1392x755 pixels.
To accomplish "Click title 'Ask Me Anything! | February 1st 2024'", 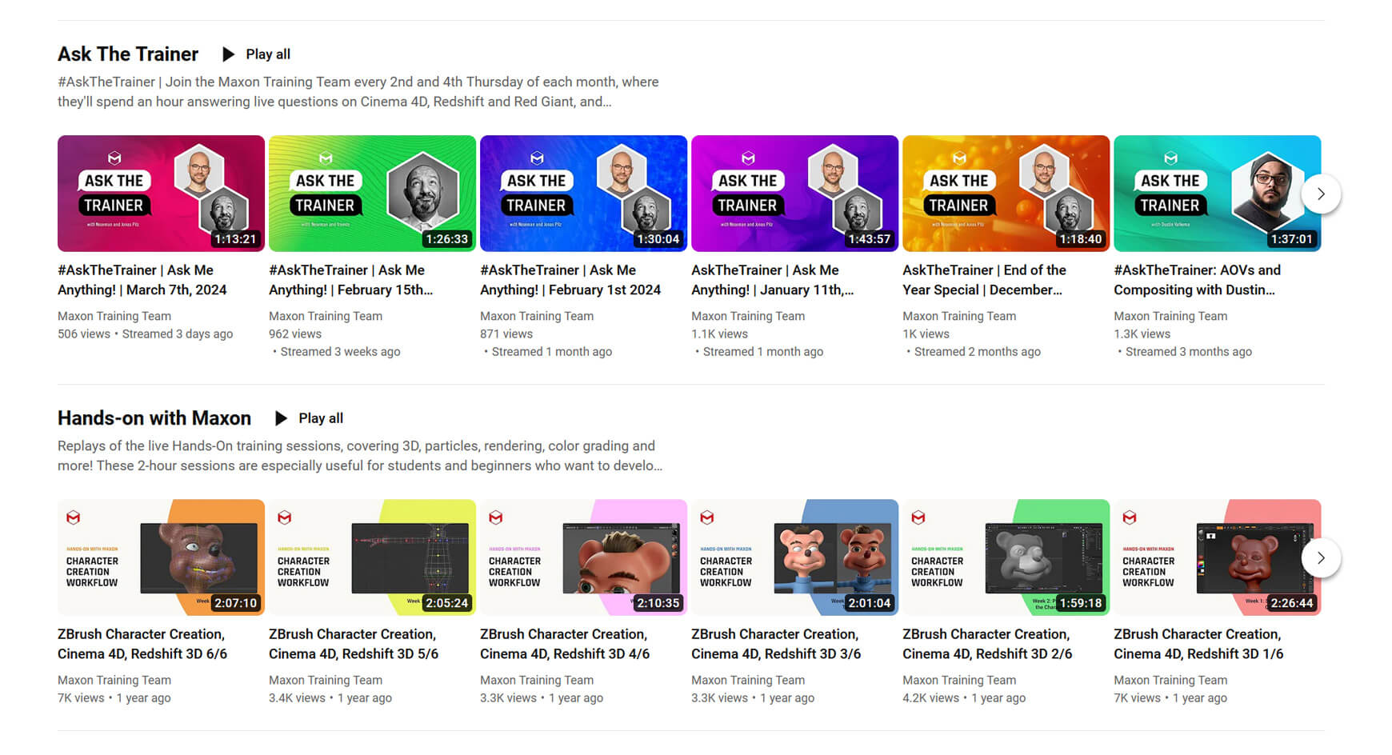I will click(570, 280).
